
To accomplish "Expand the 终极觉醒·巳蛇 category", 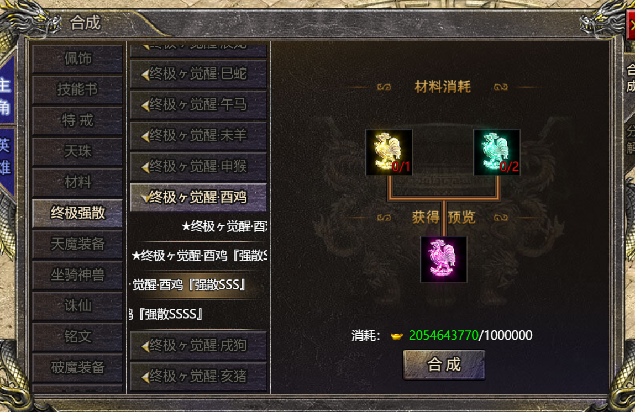I will click(198, 74).
